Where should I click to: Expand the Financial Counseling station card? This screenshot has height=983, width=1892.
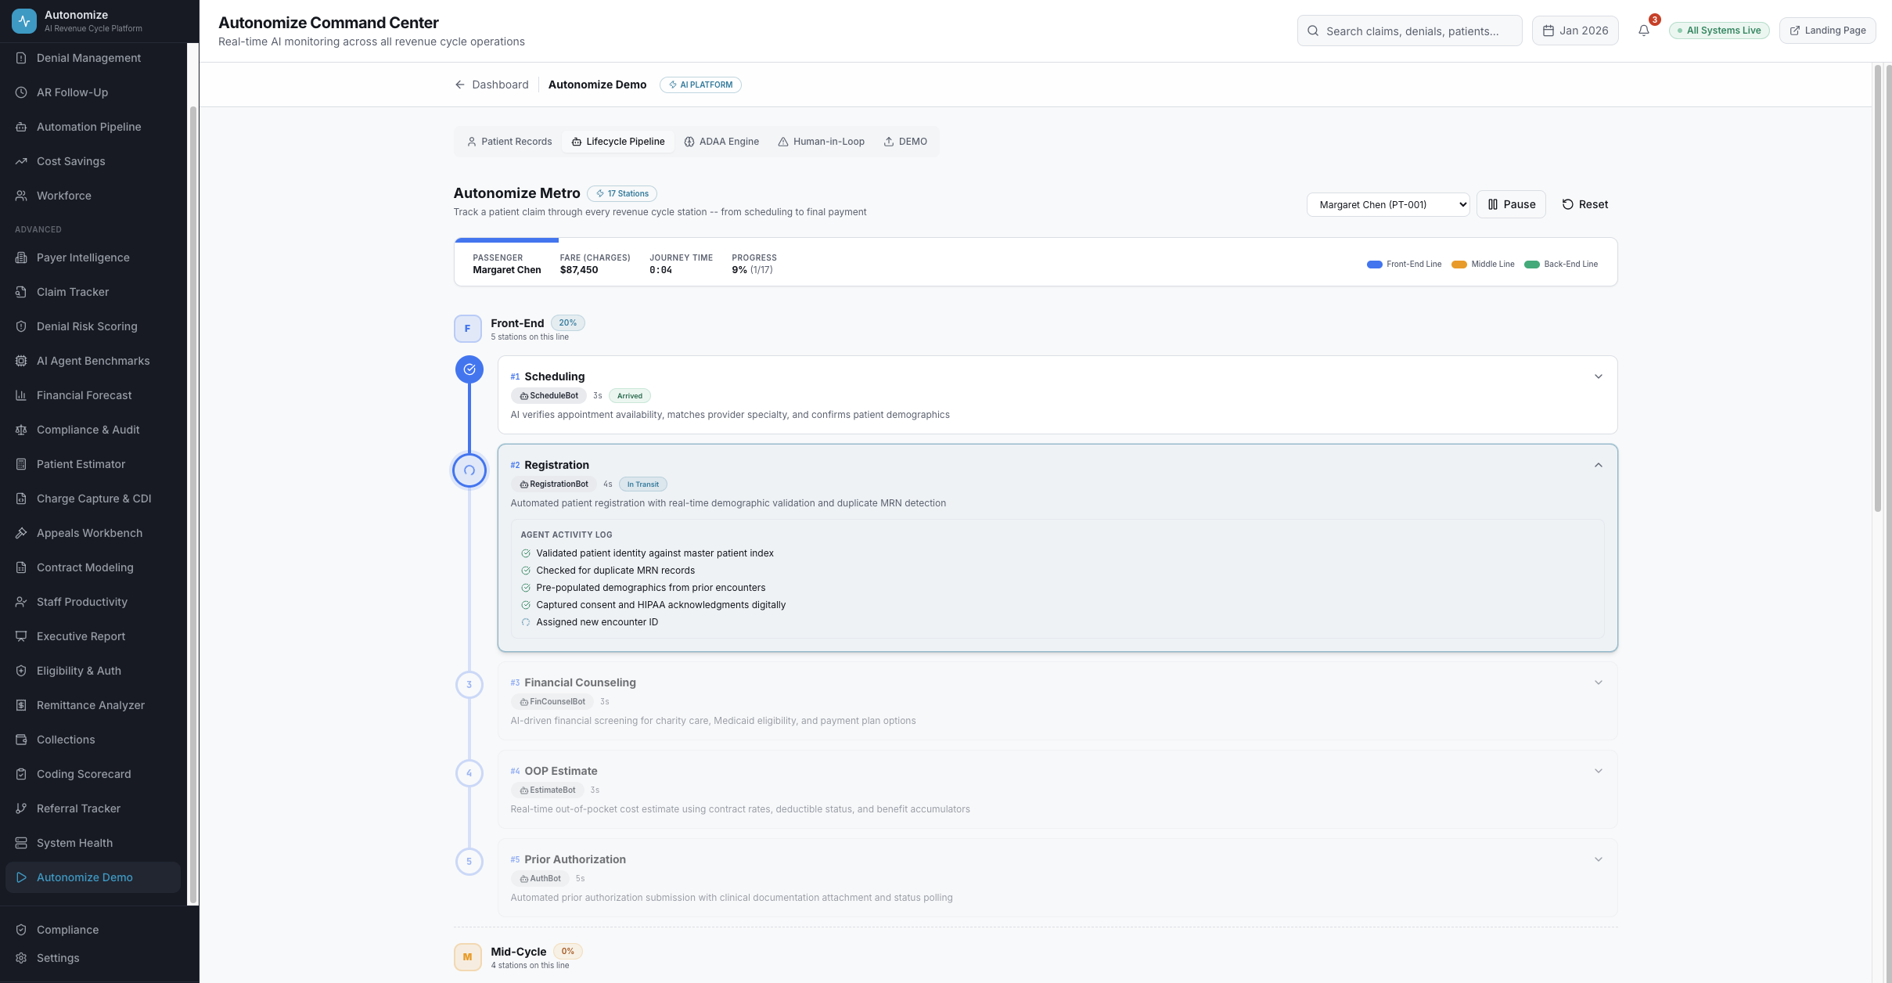(1598, 682)
